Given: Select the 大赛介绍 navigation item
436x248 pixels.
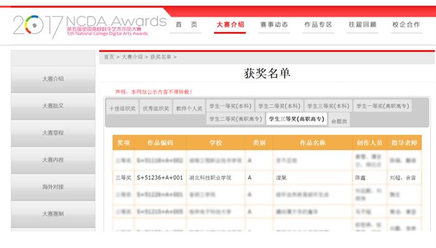Looking at the screenshot, I should click(230, 24).
